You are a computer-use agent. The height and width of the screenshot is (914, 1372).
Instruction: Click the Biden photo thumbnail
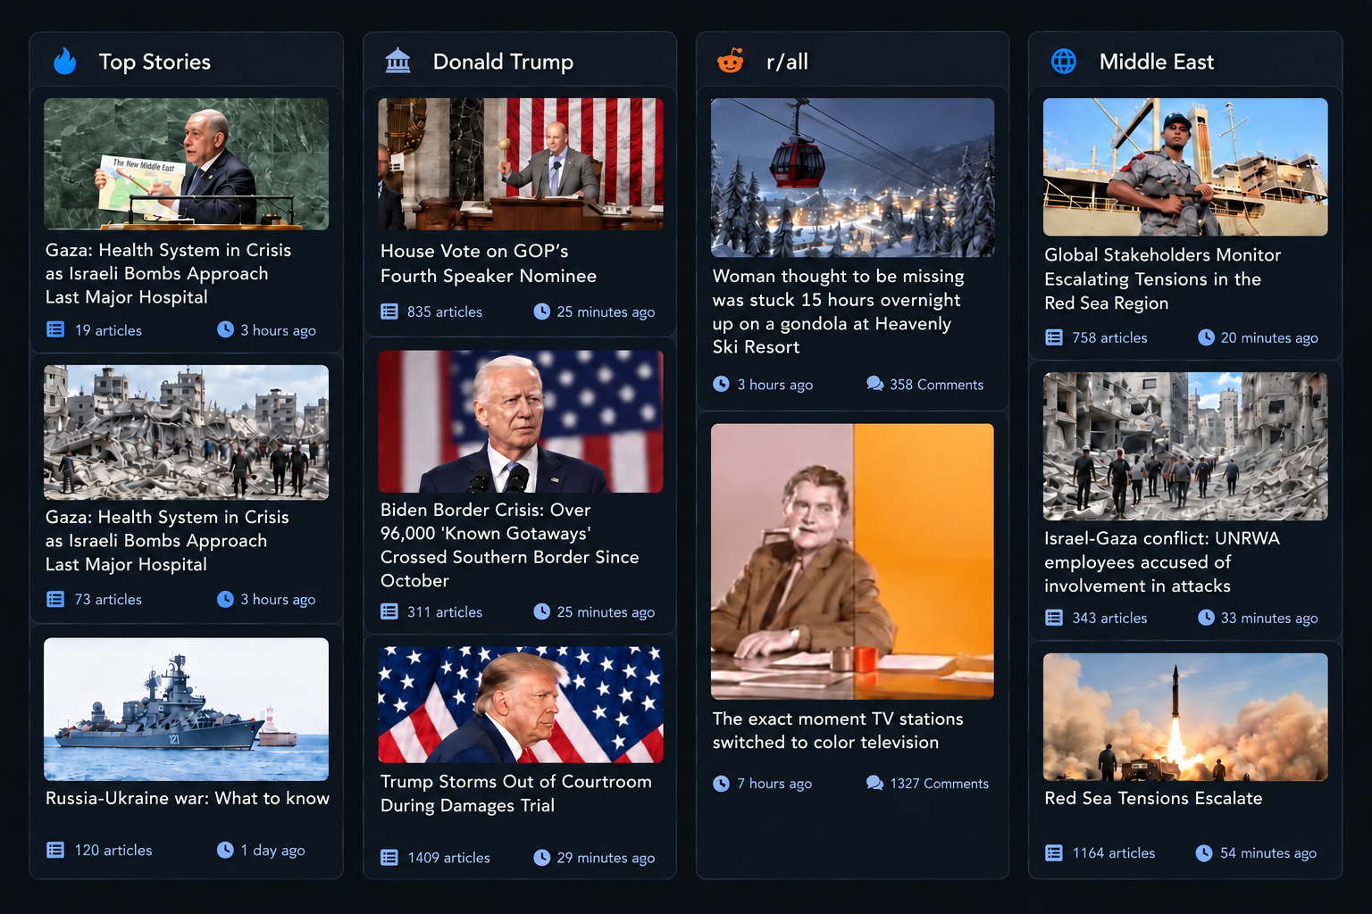click(521, 421)
